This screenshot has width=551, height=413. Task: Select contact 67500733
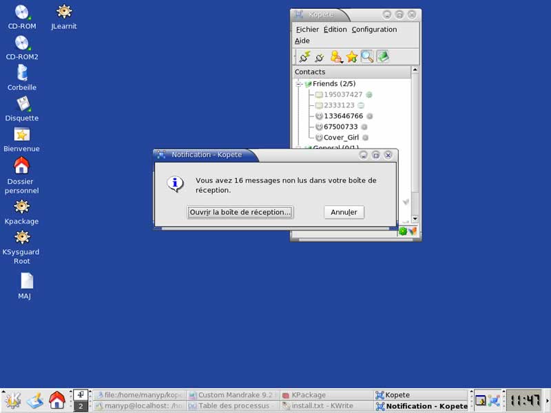[340, 127]
